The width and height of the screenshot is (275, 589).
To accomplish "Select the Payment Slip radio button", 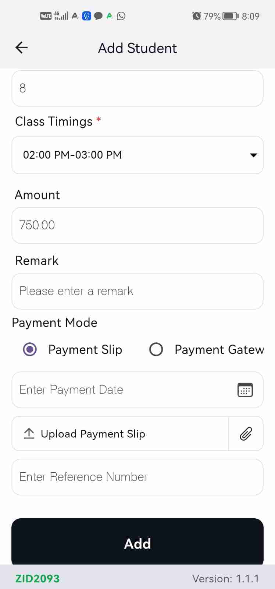I will [30, 349].
